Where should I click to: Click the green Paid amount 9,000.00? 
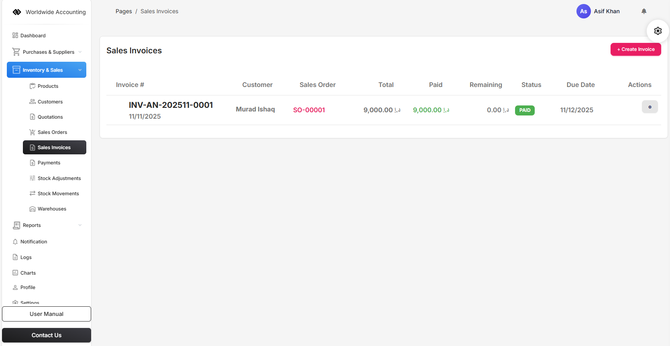tap(431, 110)
